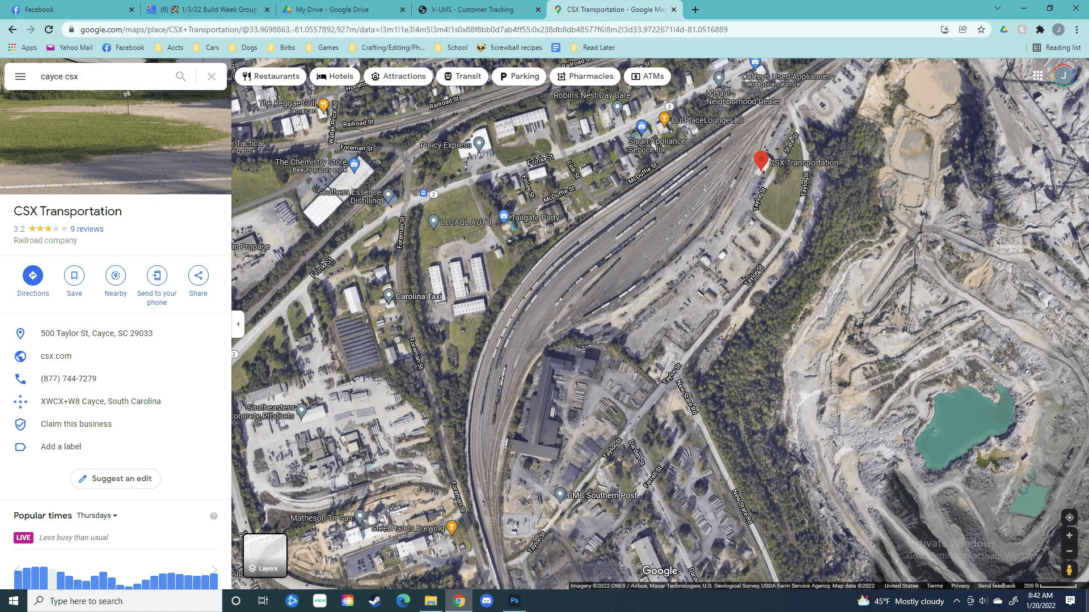Expand the Thursdays day dropdown

[97, 516]
